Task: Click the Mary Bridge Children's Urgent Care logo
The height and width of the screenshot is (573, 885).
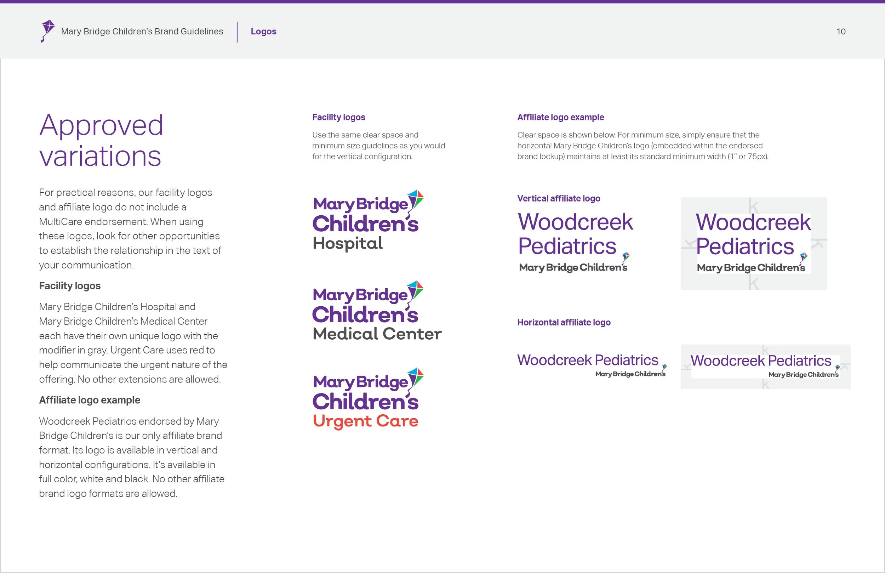Action: click(x=368, y=398)
